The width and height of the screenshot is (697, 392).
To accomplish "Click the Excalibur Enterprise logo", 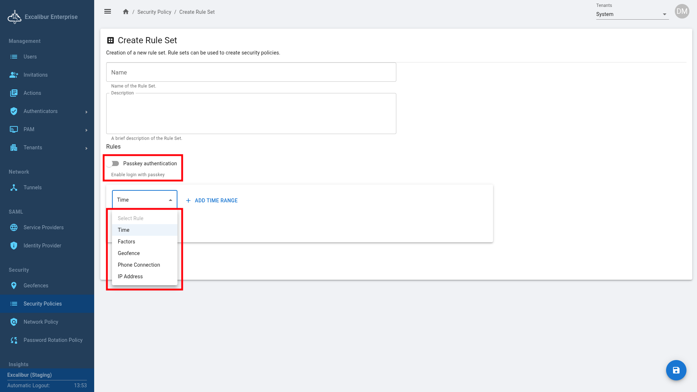I will pyautogui.click(x=15, y=17).
